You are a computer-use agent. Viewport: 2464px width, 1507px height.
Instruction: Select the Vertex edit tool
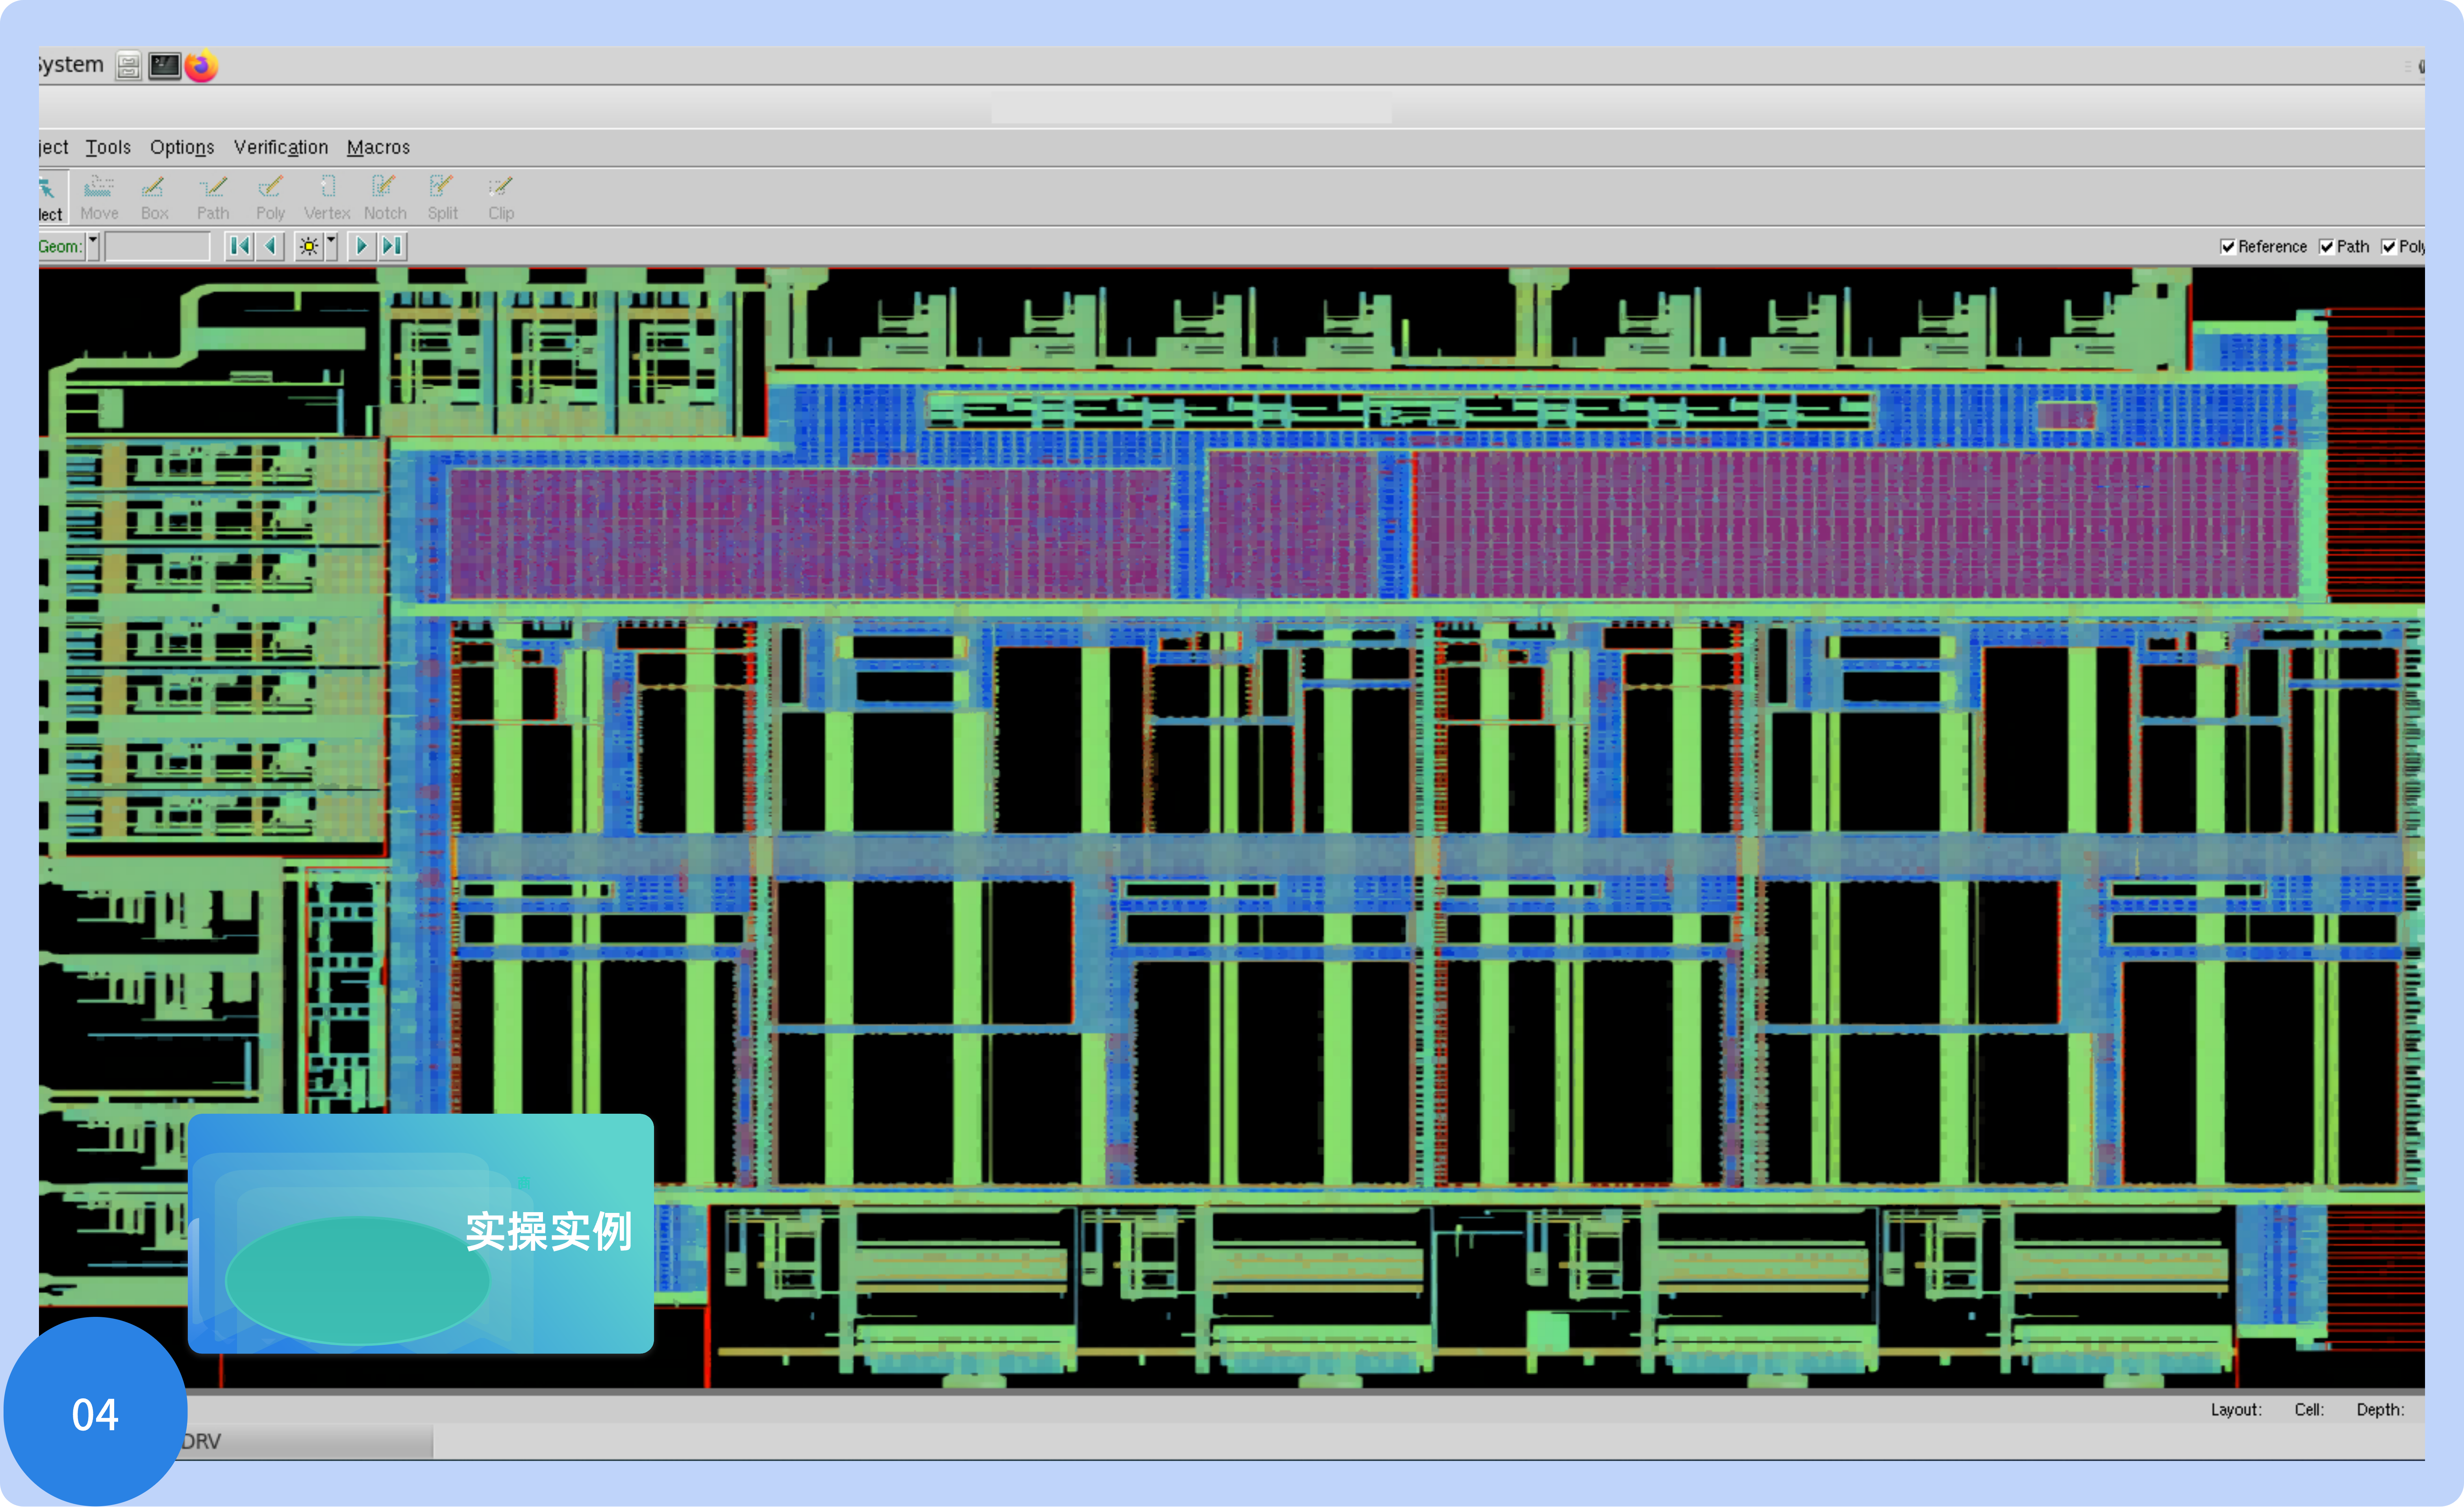click(x=327, y=198)
